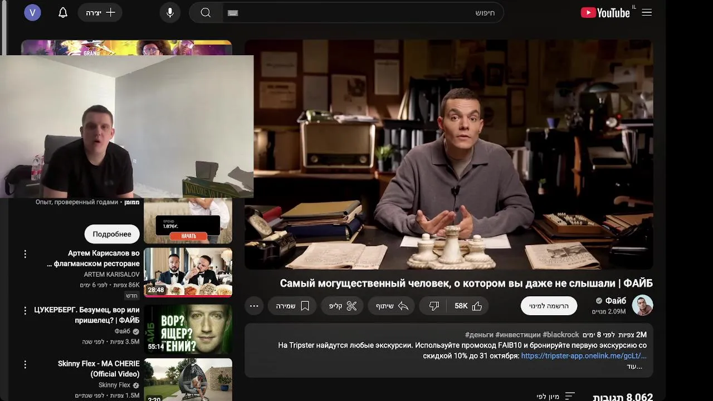Subscribe to the channel (הרשמה למינוי)

[549, 306]
